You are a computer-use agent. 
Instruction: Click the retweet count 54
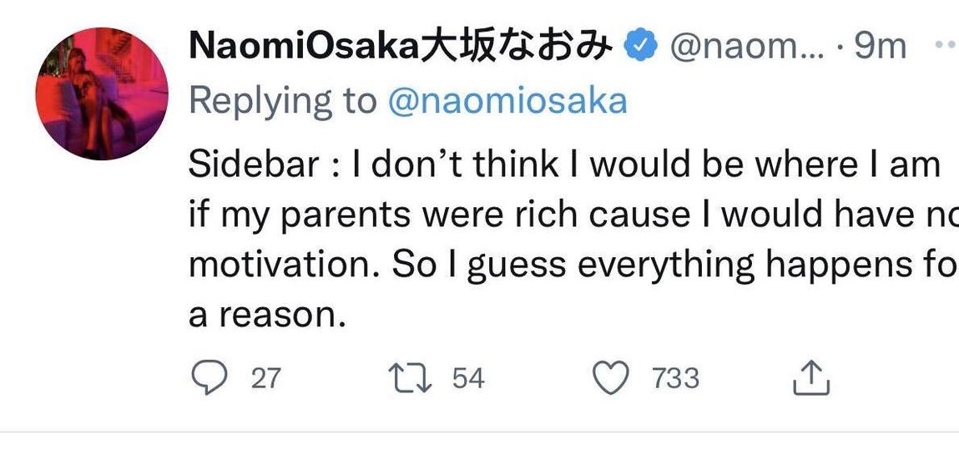coord(468,379)
